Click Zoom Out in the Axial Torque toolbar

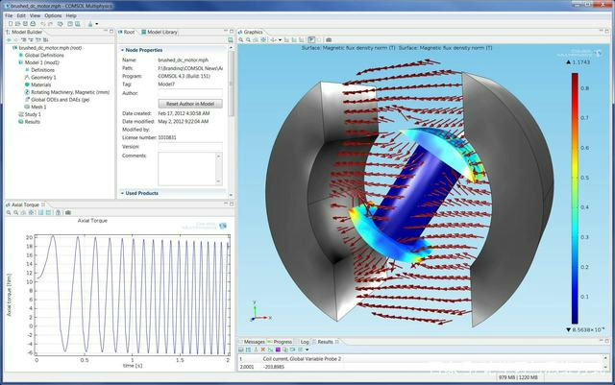15,212
